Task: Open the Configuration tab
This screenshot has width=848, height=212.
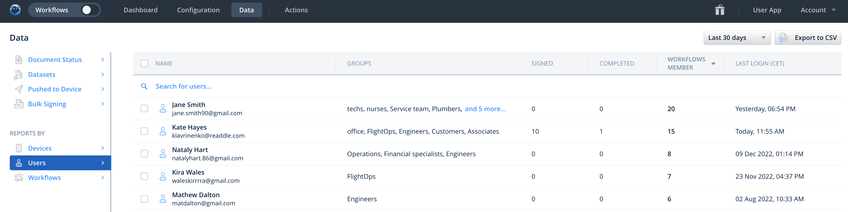Action: (x=198, y=10)
